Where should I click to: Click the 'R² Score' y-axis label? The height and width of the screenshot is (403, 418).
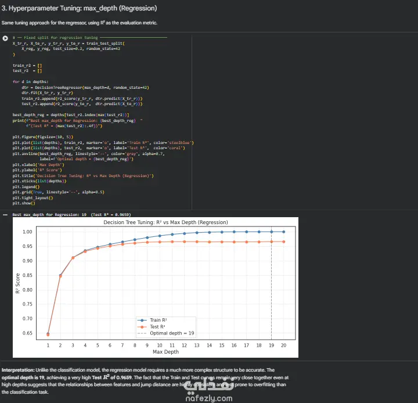pyautogui.click(x=18, y=283)
